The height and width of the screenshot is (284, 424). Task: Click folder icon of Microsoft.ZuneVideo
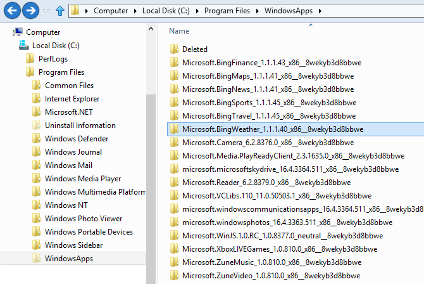[174, 274]
